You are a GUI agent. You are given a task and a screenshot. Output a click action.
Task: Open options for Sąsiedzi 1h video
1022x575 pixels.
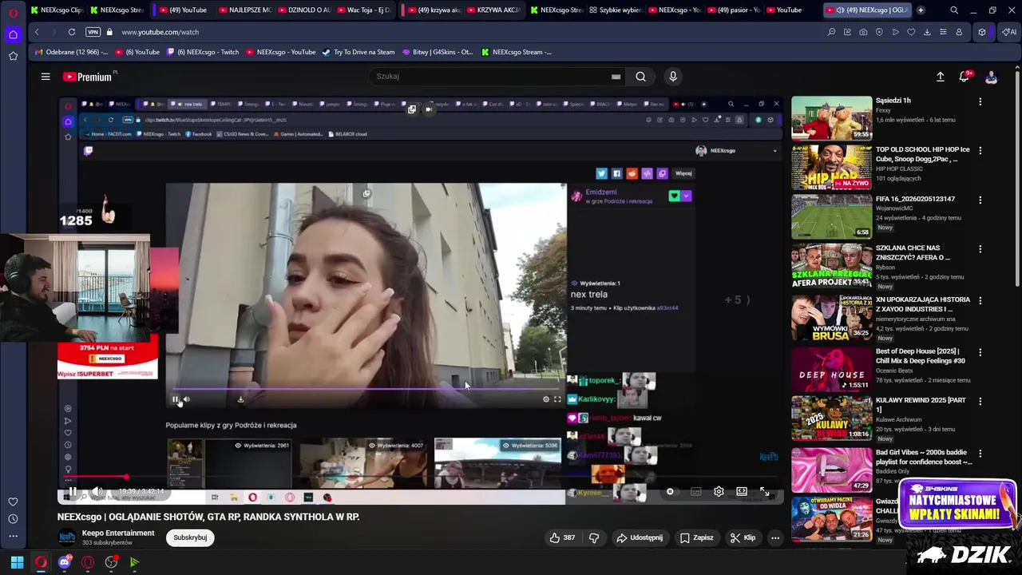click(980, 101)
